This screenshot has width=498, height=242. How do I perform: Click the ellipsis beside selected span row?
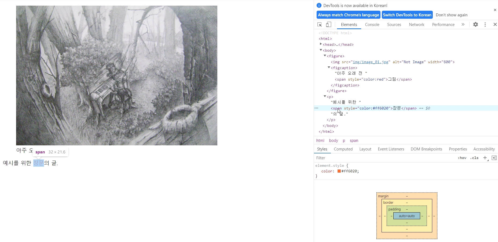click(x=316, y=108)
